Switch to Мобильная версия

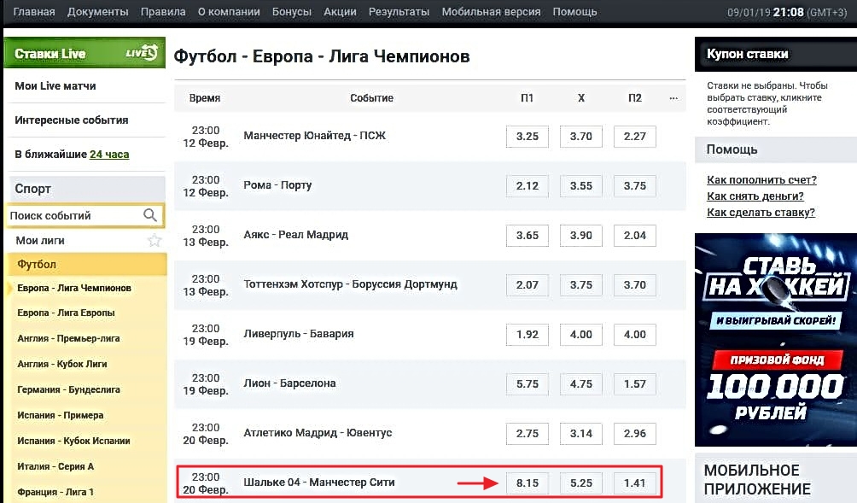click(x=492, y=11)
